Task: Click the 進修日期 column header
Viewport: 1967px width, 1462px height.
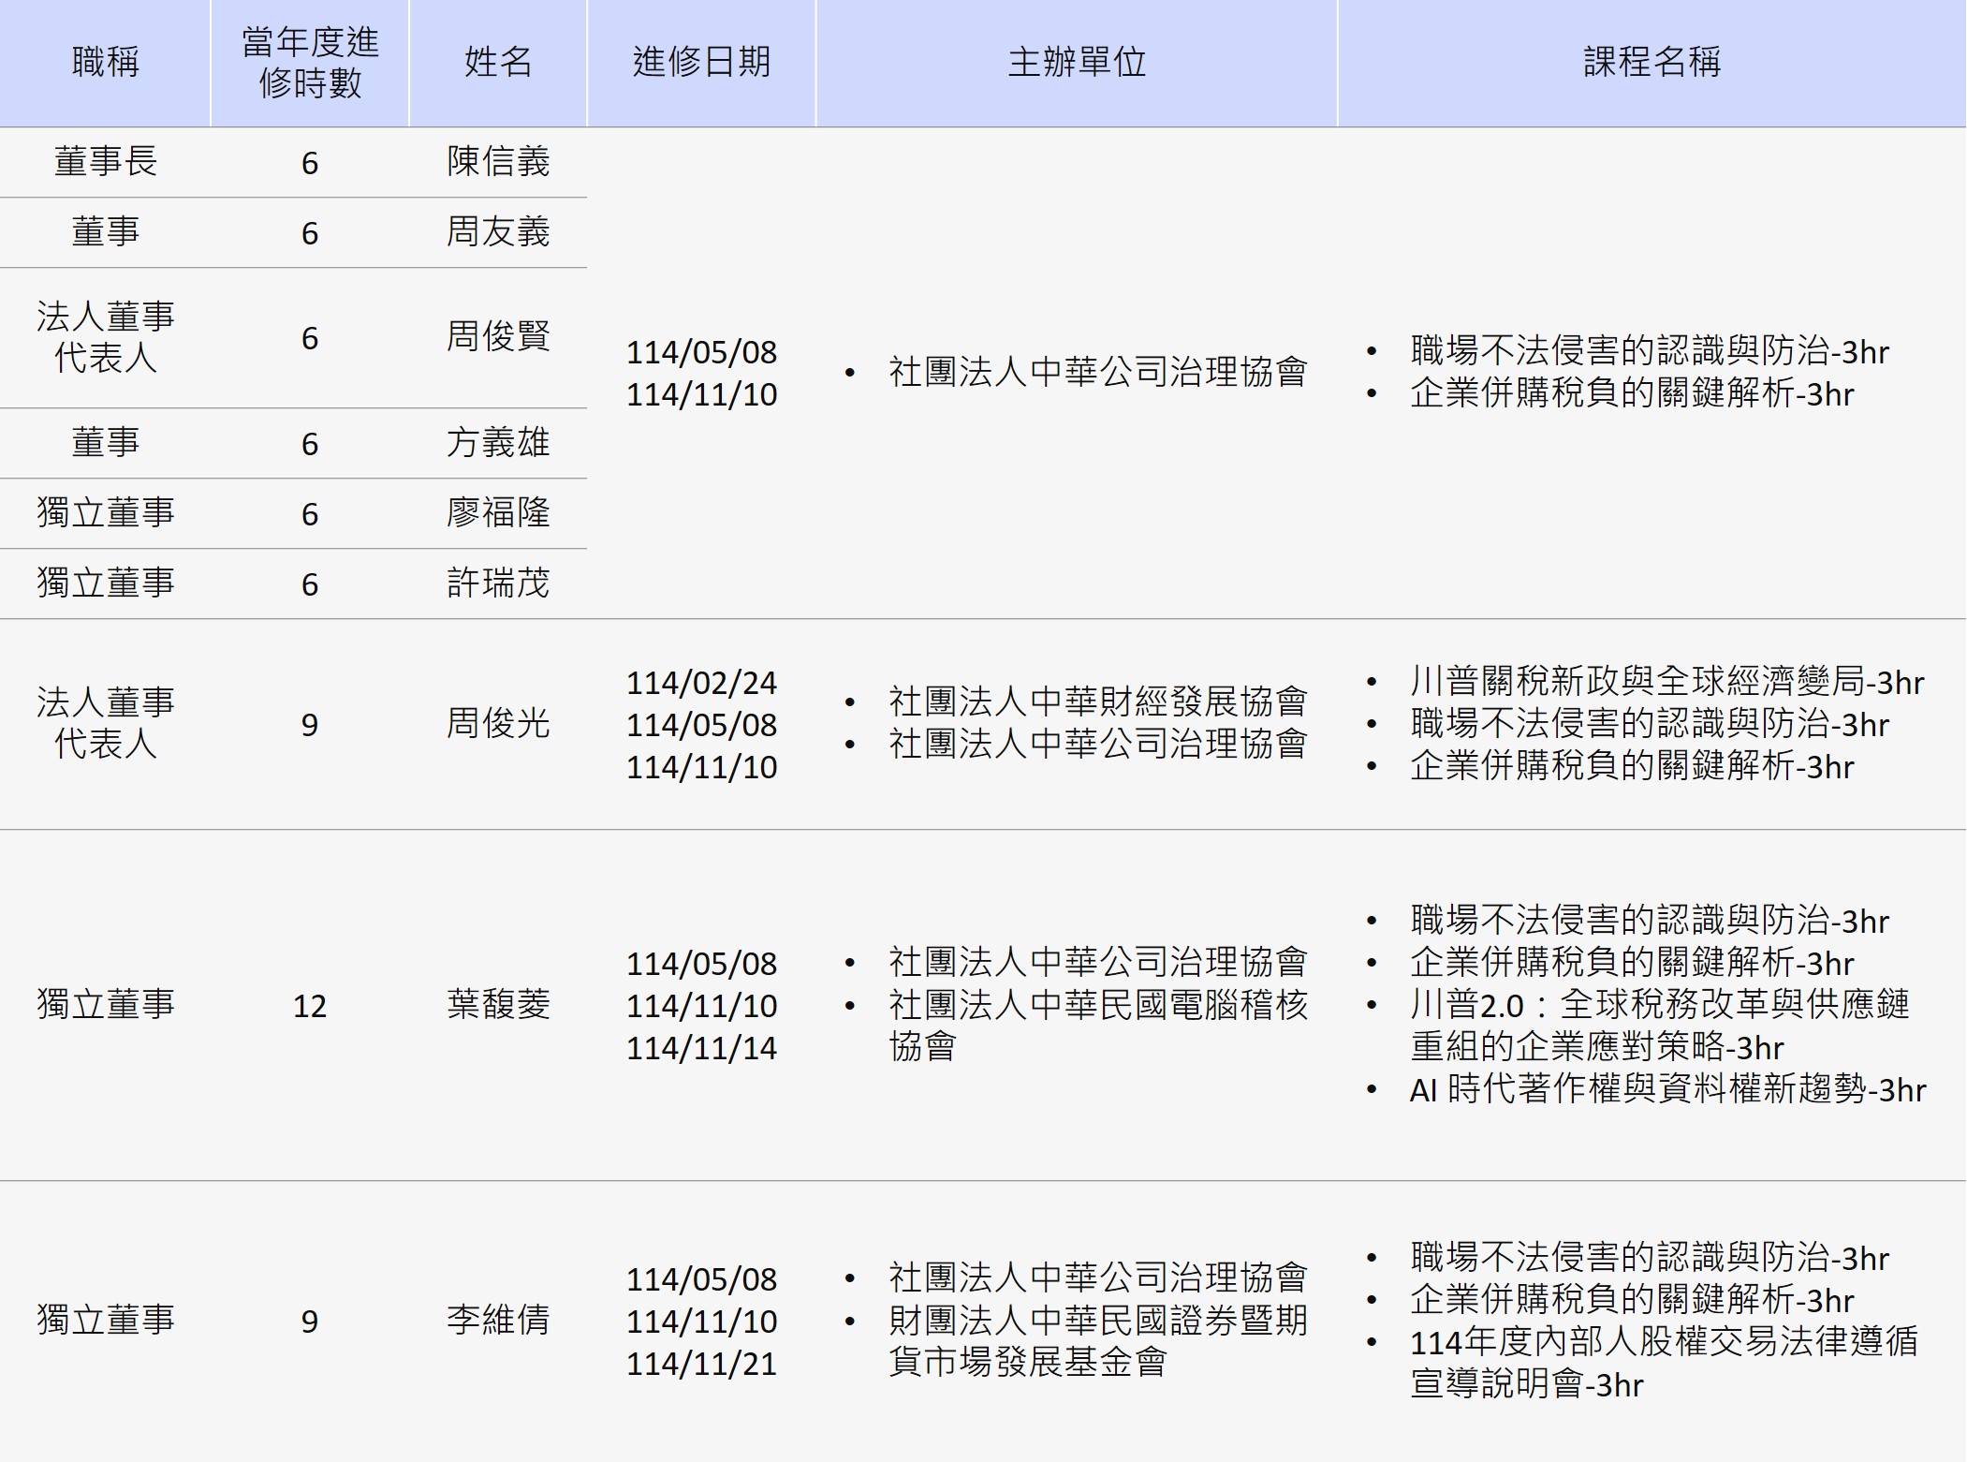Action: coord(701,62)
